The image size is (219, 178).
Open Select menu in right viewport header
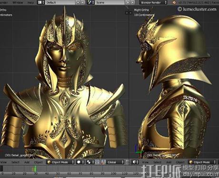[x=157, y=162]
